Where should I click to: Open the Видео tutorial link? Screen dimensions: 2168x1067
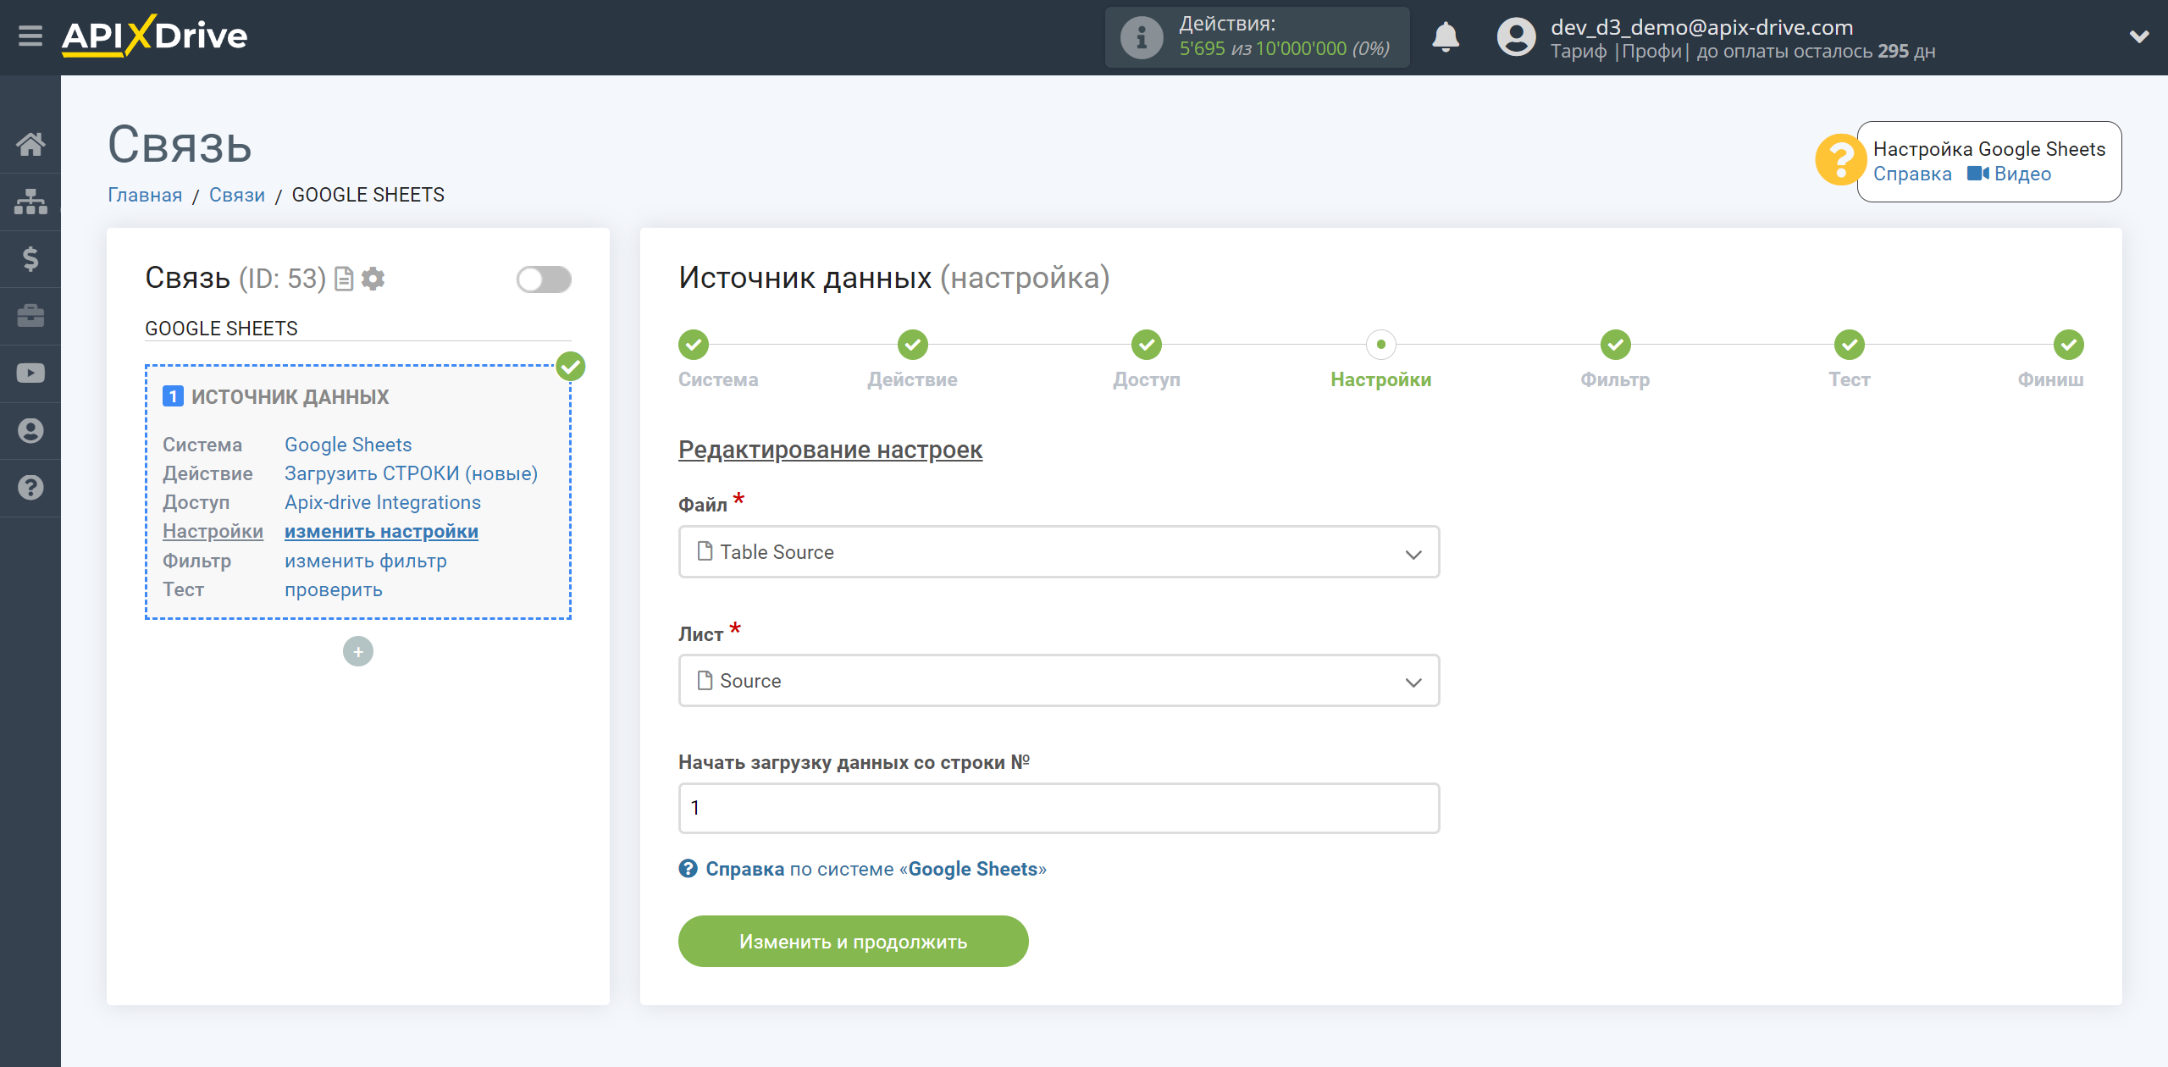(2009, 174)
